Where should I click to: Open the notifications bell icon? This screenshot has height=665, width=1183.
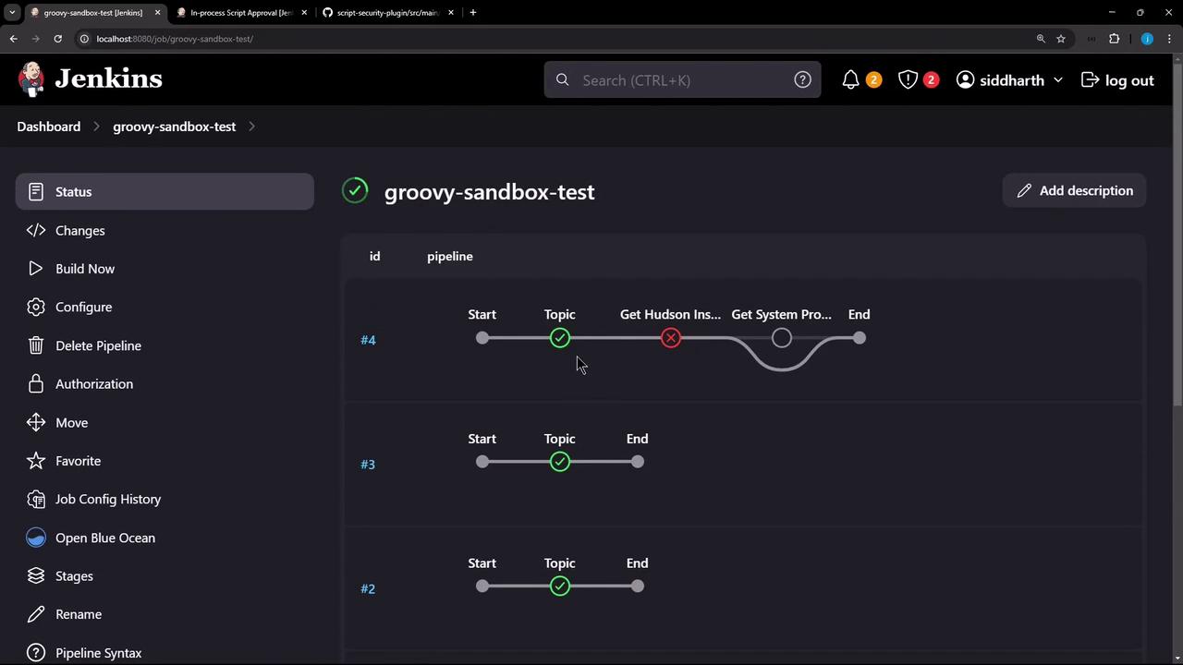click(x=850, y=80)
